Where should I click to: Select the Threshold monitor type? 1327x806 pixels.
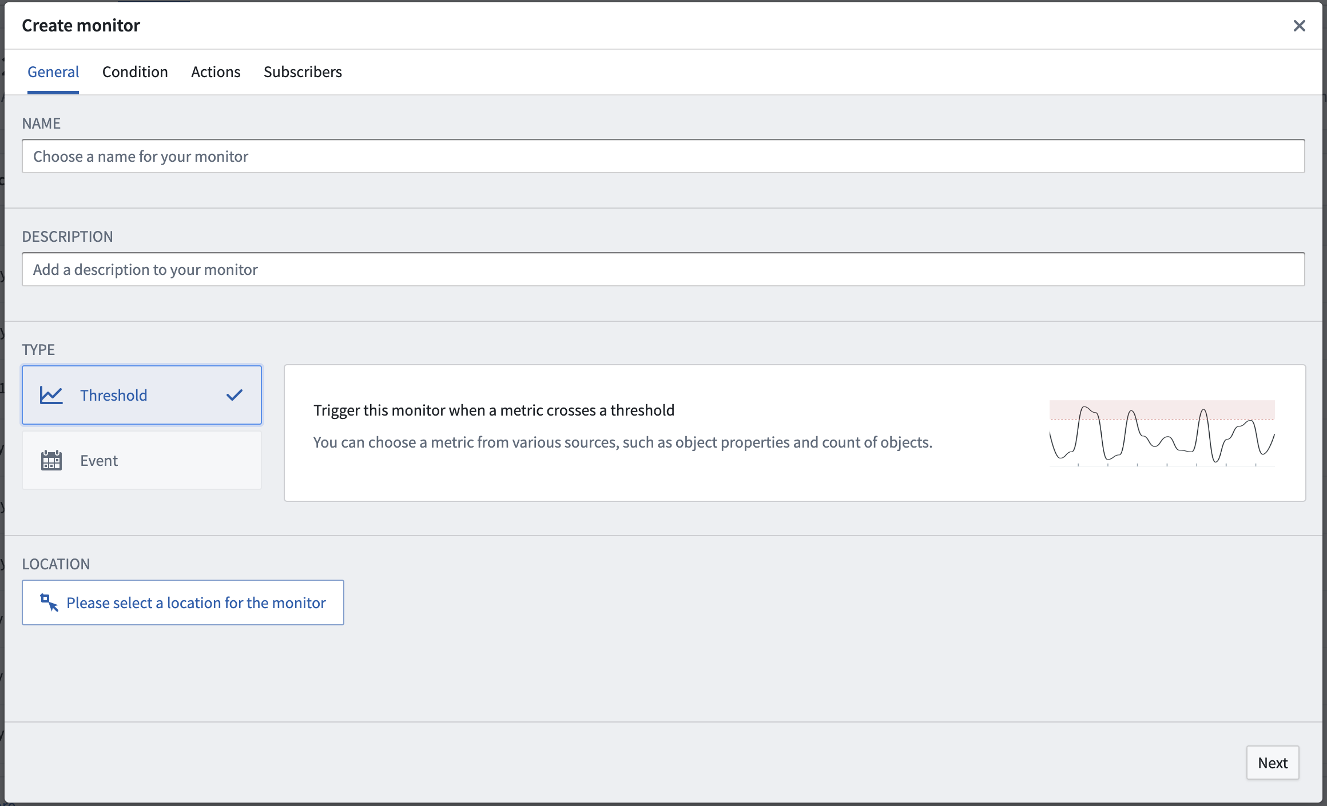[142, 395]
